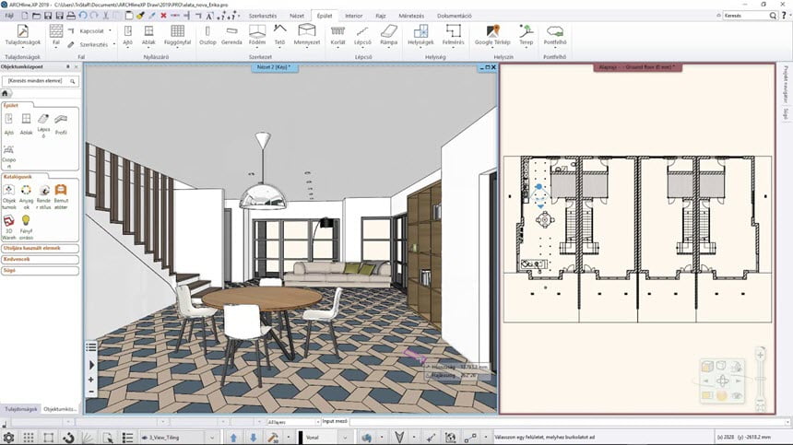The height and width of the screenshot is (445, 793).
Task: Select the Oszlop column tool
Action: (207, 35)
